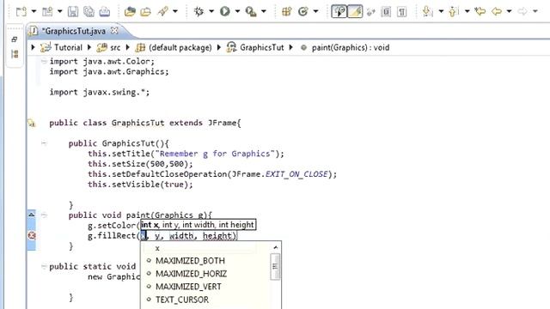
Task: Open the Search dropdown arrow
Action: (x=175, y=11)
